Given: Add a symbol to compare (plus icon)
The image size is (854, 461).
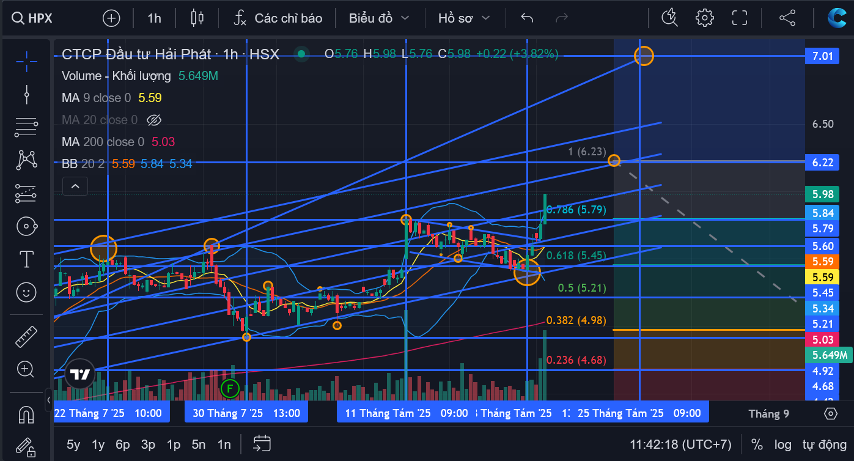Looking at the screenshot, I should click(111, 18).
